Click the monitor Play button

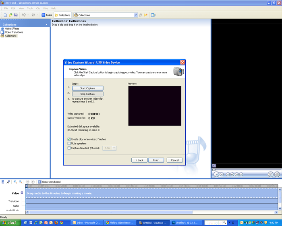tap(216, 174)
